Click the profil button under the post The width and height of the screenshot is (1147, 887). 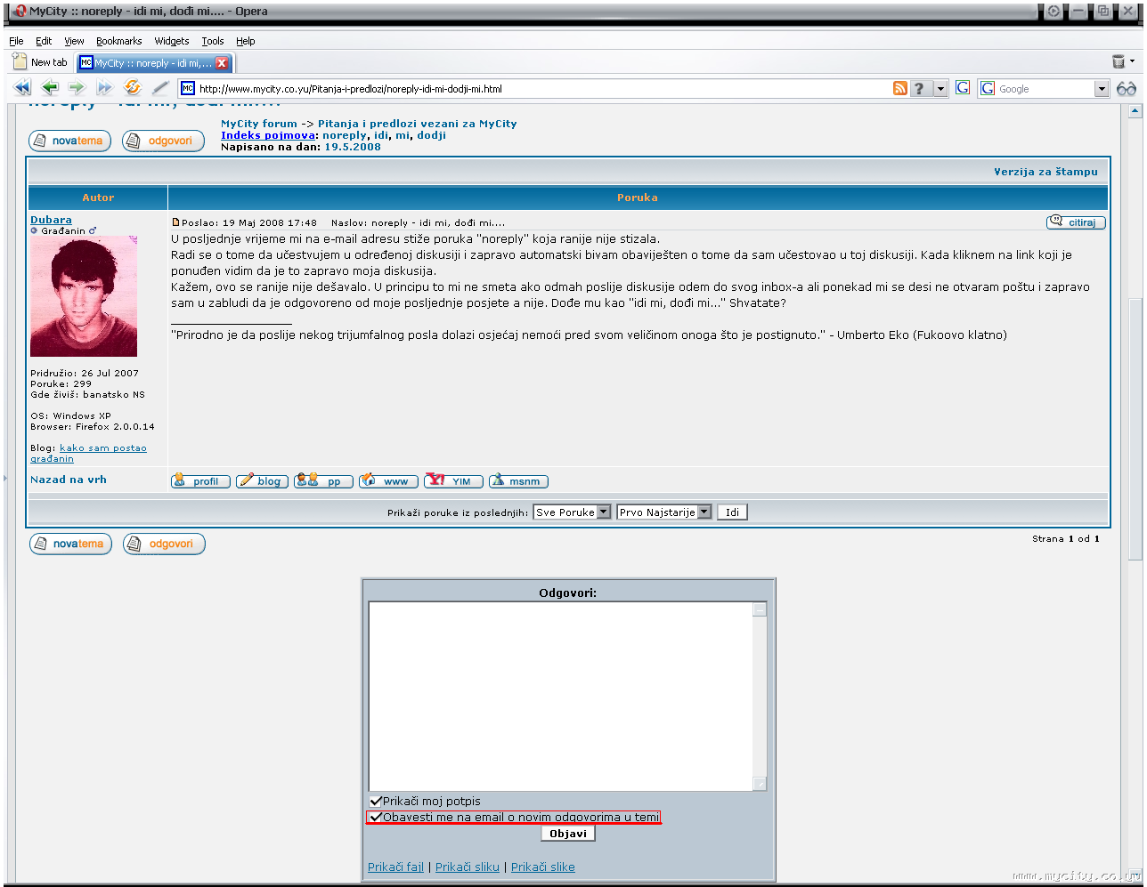click(200, 481)
